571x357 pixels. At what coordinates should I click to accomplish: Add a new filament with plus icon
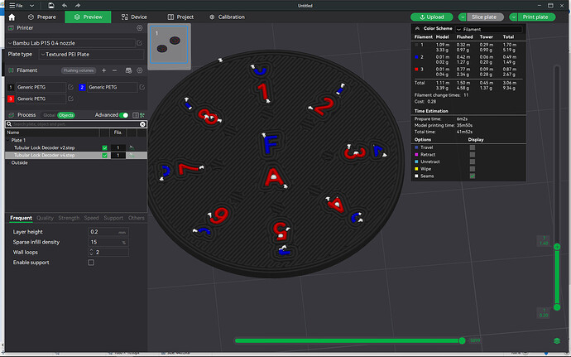103,70
